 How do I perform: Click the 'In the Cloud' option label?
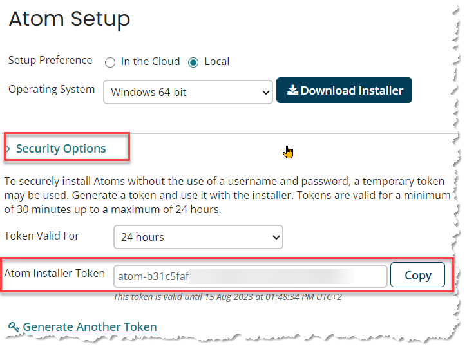pyautogui.click(x=150, y=61)
